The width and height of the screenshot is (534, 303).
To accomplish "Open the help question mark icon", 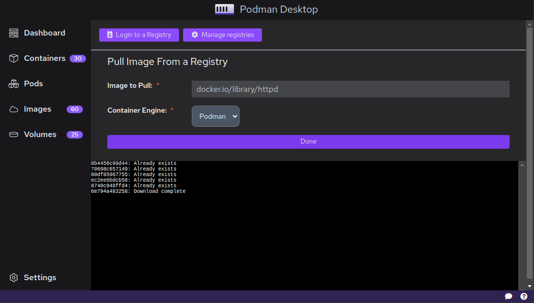I will pyautogui.click(x=524, y=296).
